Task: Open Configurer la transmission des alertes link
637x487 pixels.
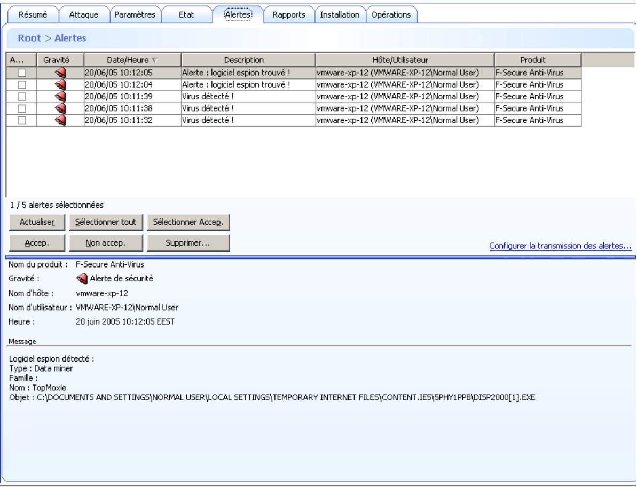Action: click(560, 246)
